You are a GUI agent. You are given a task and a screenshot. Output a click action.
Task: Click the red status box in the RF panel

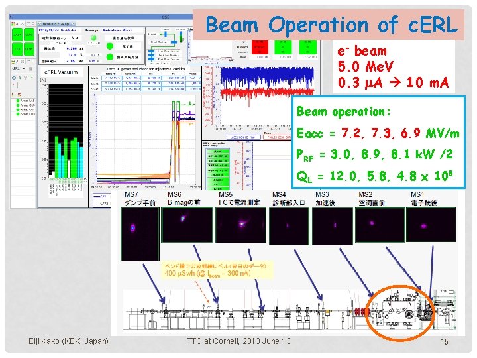pos(260,47)
